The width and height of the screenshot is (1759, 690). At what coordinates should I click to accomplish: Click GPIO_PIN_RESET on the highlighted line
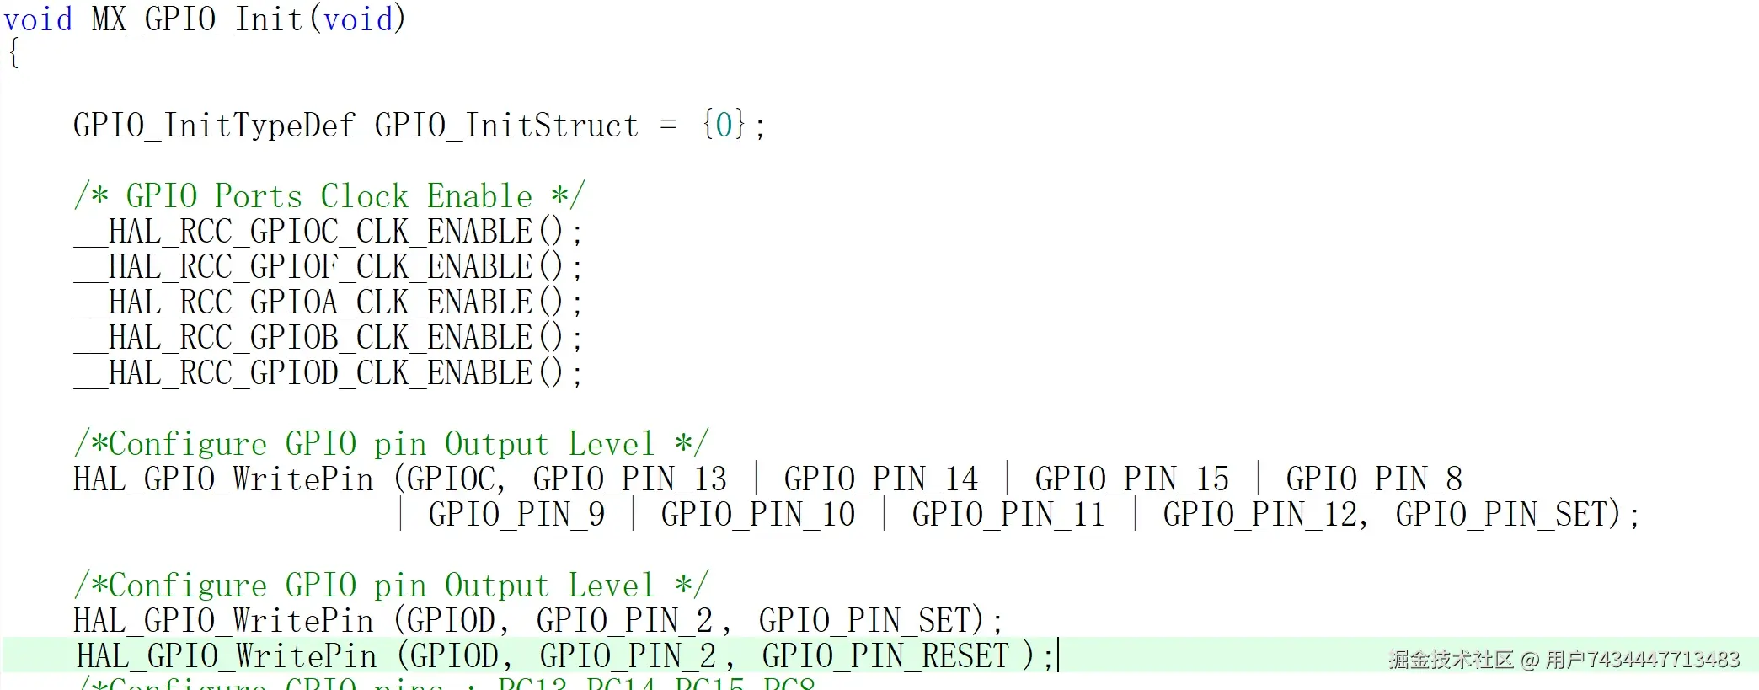(x=885, y=656)
